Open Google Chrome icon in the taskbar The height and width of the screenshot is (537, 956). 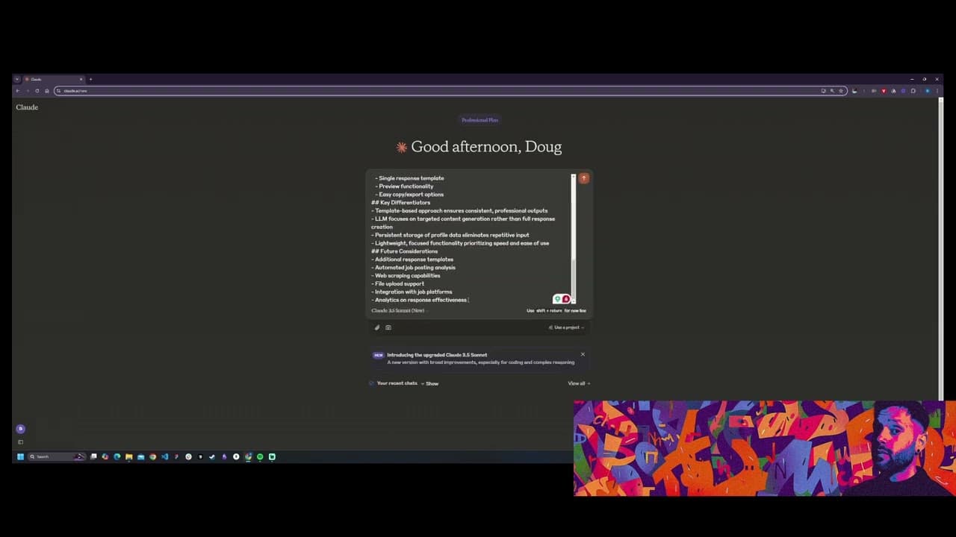coord(153,456)
